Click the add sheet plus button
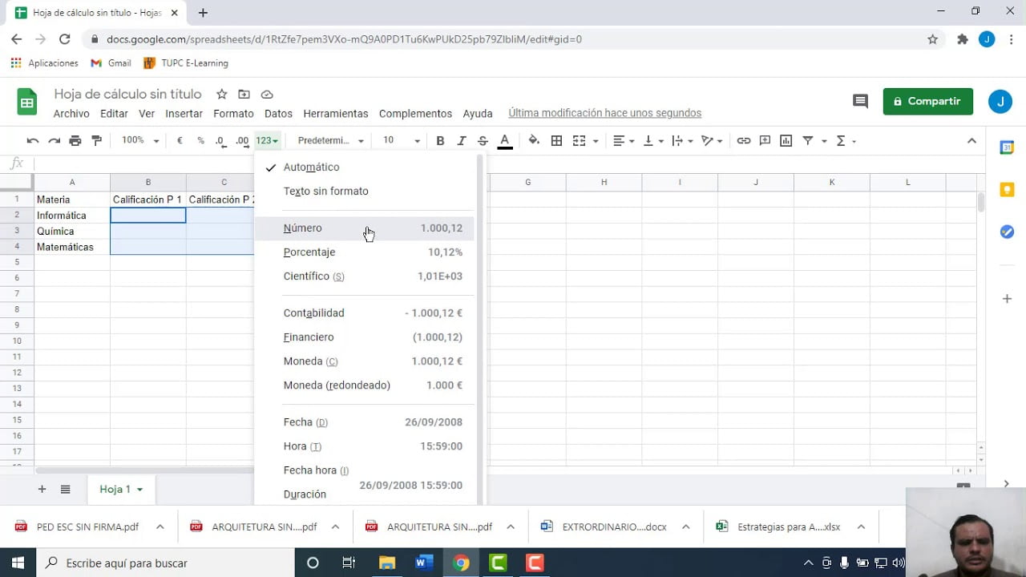 point(42,489)
